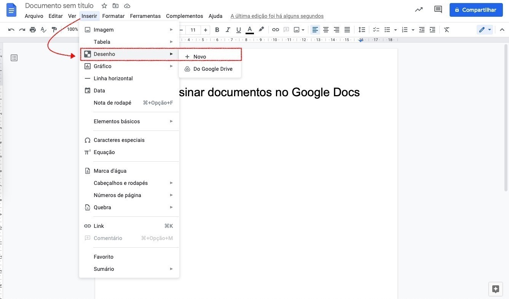Move document using folder icon

click(x=116, y=6)
